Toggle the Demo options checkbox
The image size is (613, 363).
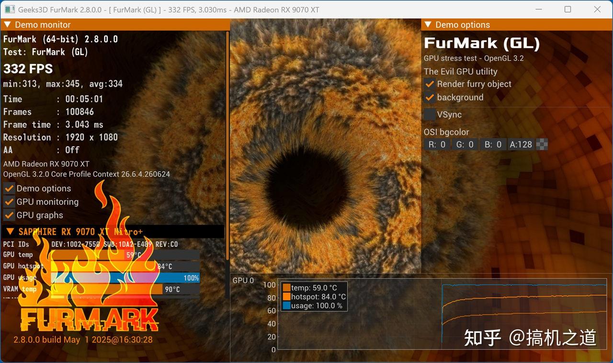coord(9,189)
